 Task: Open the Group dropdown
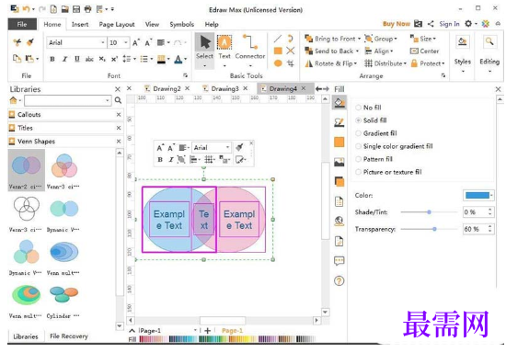point(381,39)
